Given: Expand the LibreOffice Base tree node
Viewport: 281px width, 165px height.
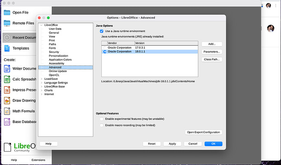Looking at the screenshot, I should point(42,87).
